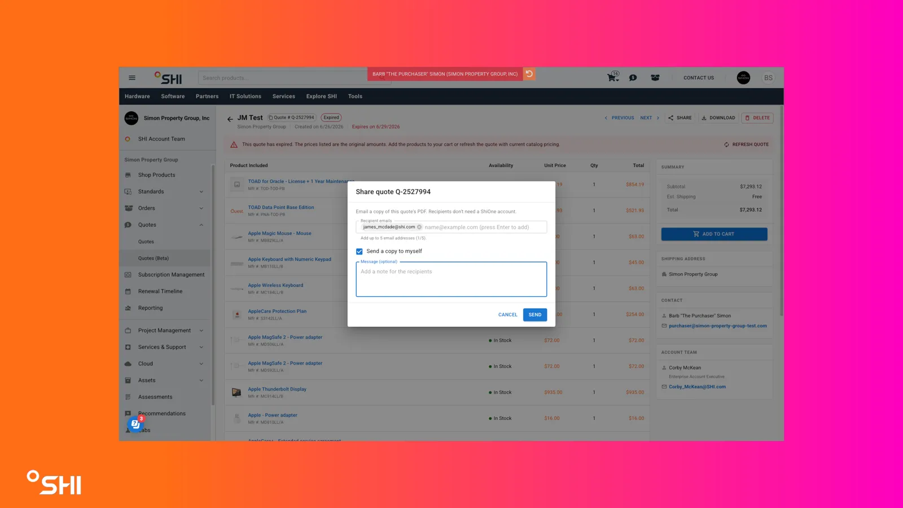This screenshot has height=508, width=903.
Task: Click REFRESH QUOTE button
Action: pos(746,144)
